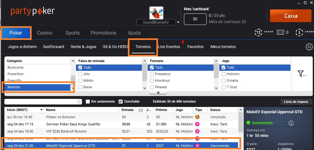This screenshot has width=314, height=150.
Task: Check the Freezeout format filter
Action: tap(152, 74)
